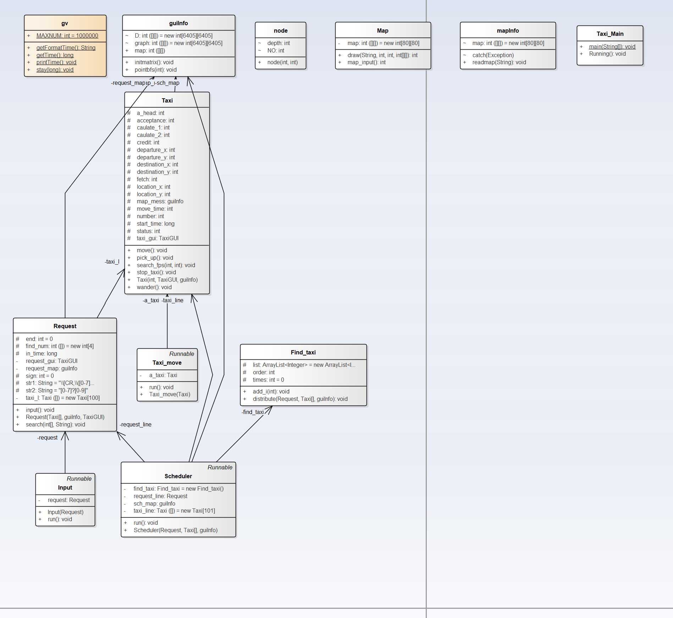This screenshot has height=618, width=673.
Task: Select the gv class title
Action: pyautogui.click(x=65, y=23)
